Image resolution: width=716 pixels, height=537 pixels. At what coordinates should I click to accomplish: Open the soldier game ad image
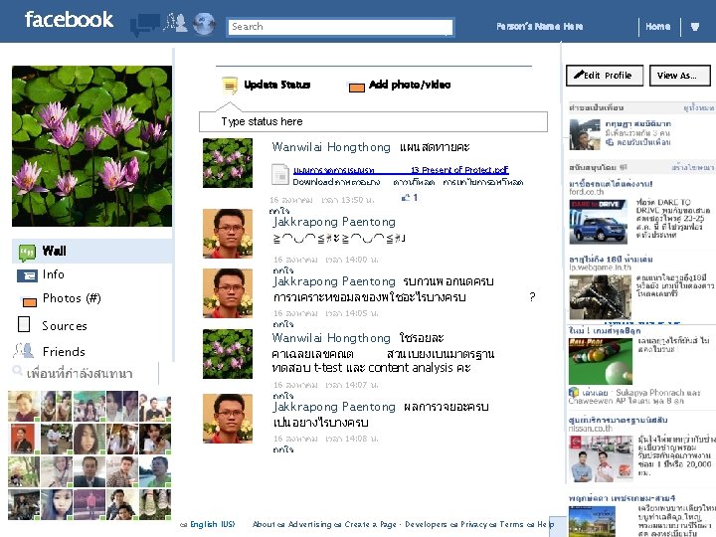(600, 296)
